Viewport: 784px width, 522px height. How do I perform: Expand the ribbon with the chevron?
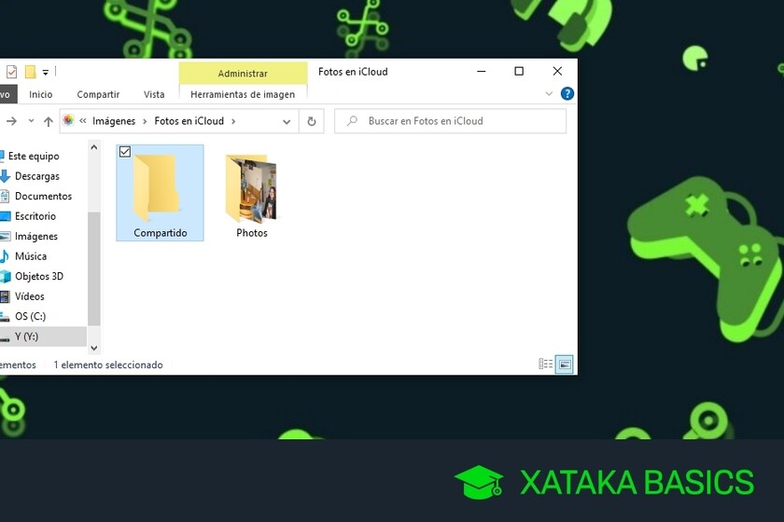coord(549,93)
